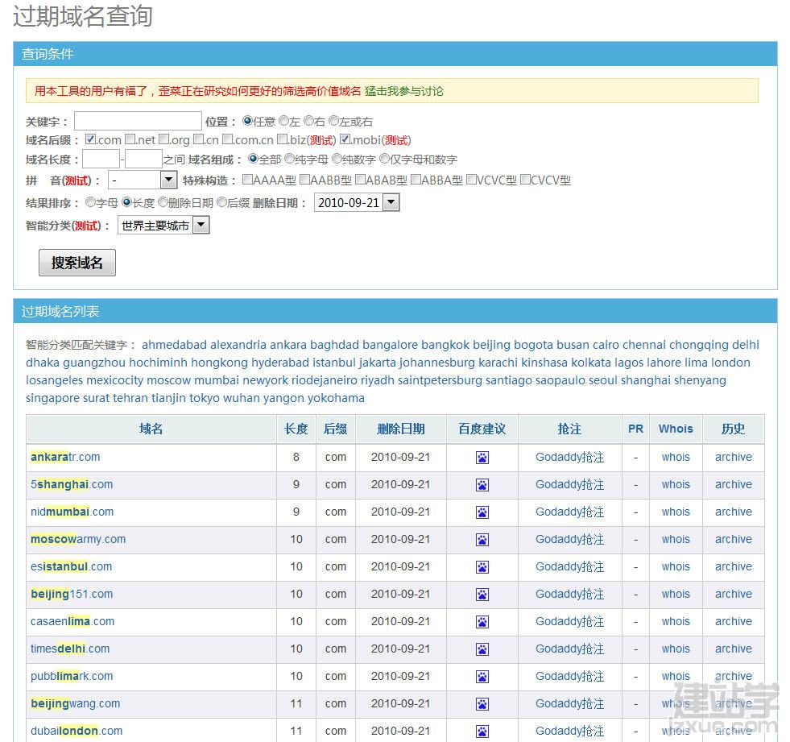790x742 pixels.
Task: Click Baidu paw icon for moscowarmy.com
Action: click(x=482, y=540)
